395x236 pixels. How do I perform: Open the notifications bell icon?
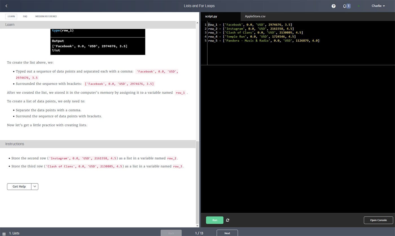(344, 6)
